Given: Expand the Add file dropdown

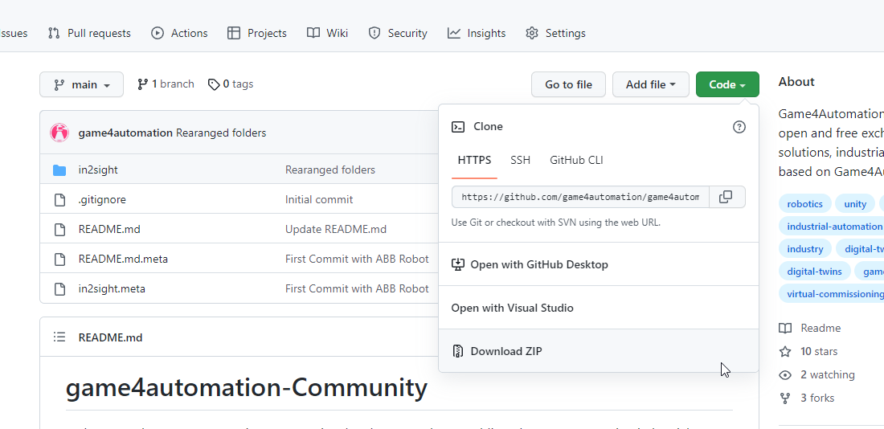Looking at the screenshot, I should click(651, 84).
